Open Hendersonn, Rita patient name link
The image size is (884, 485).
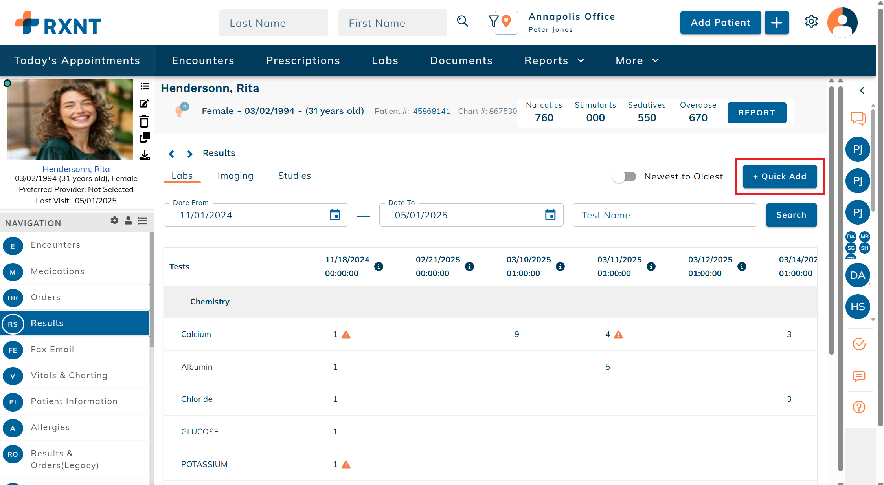[210, 88]
